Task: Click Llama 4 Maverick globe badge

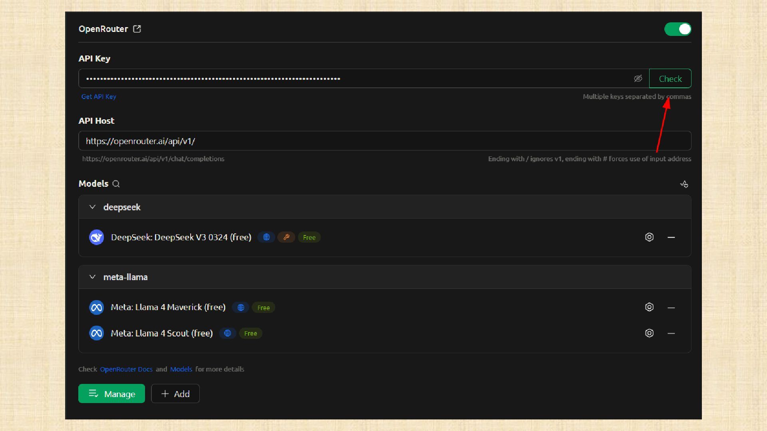Action: pos(240,307)
